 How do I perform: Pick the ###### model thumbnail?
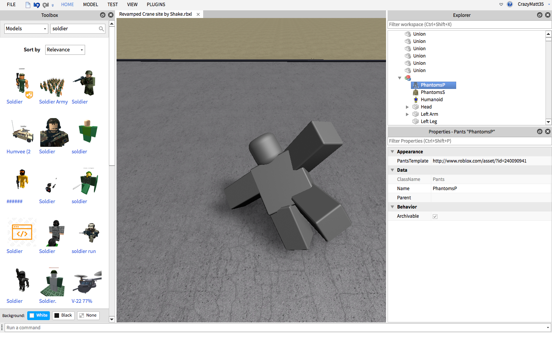click(22, 179)
